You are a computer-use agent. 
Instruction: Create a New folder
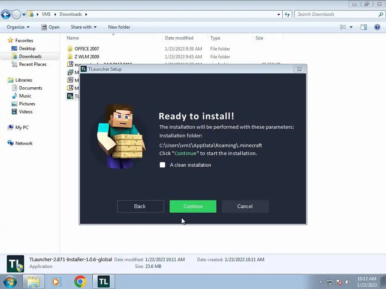pyautogui.click(x=119, y=27)
